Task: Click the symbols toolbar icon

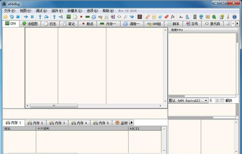Action: tap(113, 17)
